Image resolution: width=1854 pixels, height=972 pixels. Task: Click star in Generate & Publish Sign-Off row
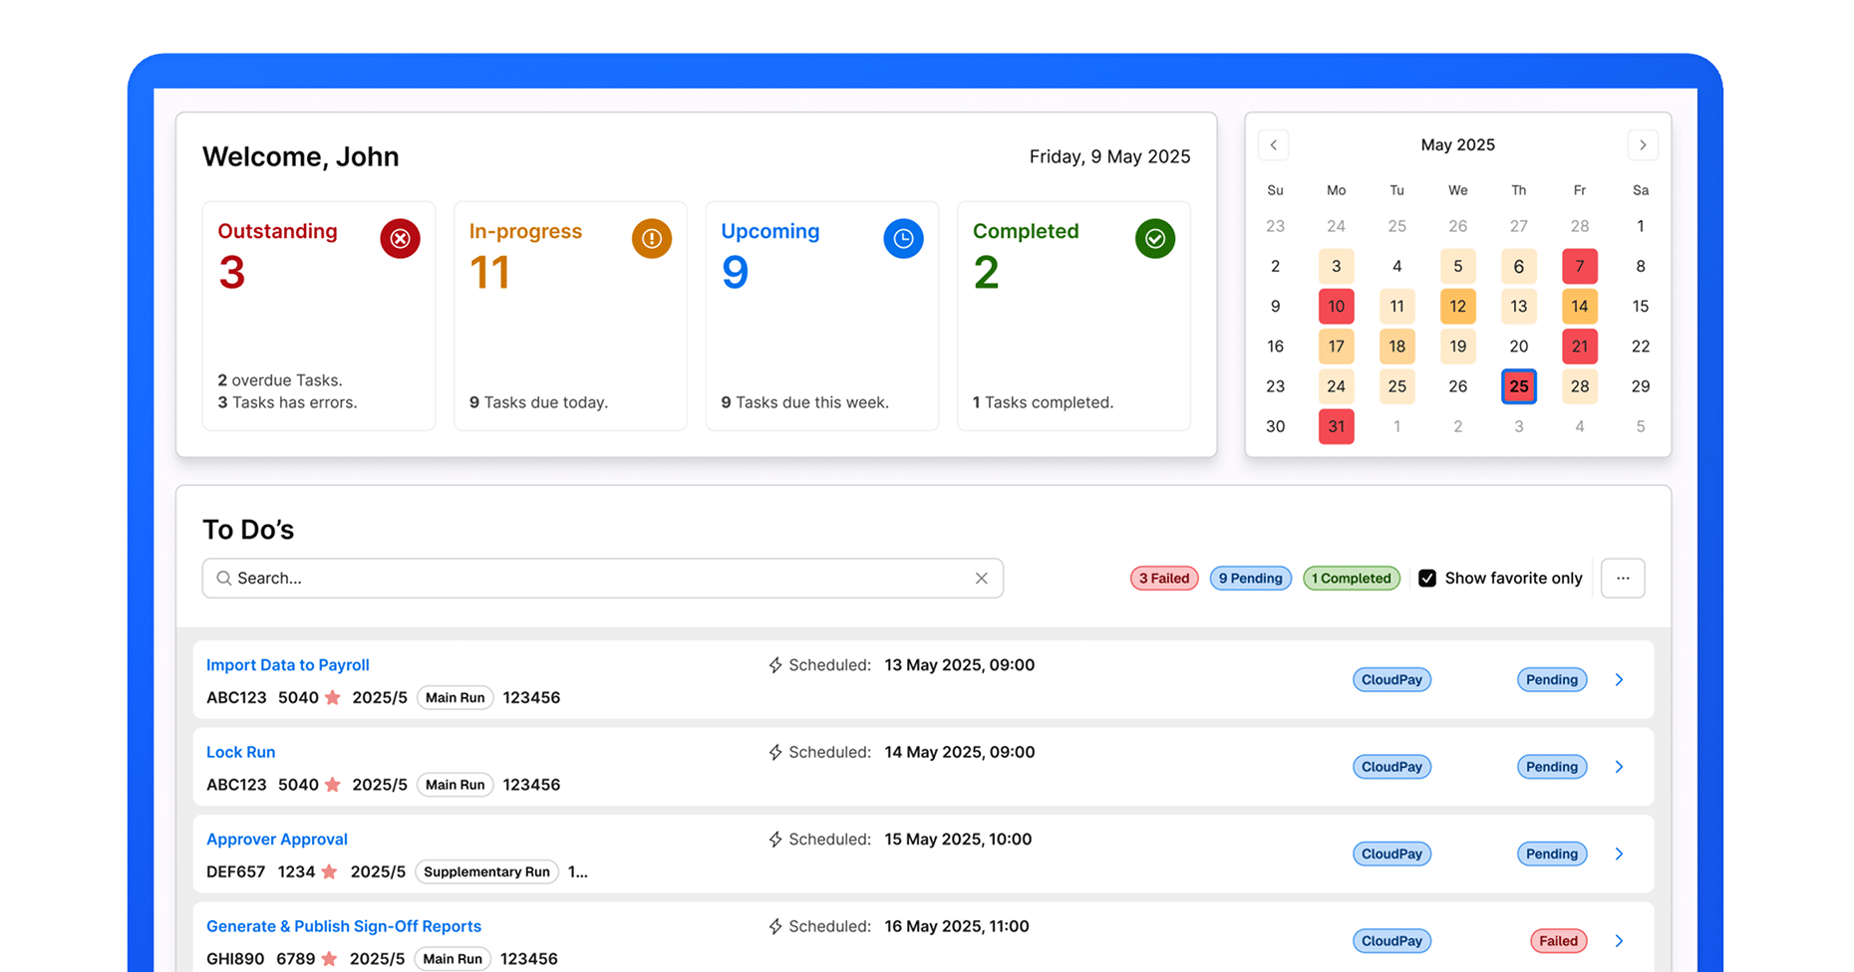coord(329,958)
